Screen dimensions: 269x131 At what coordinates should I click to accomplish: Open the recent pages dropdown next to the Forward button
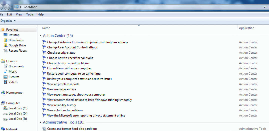pyautogui.click(x=12, y=7)
